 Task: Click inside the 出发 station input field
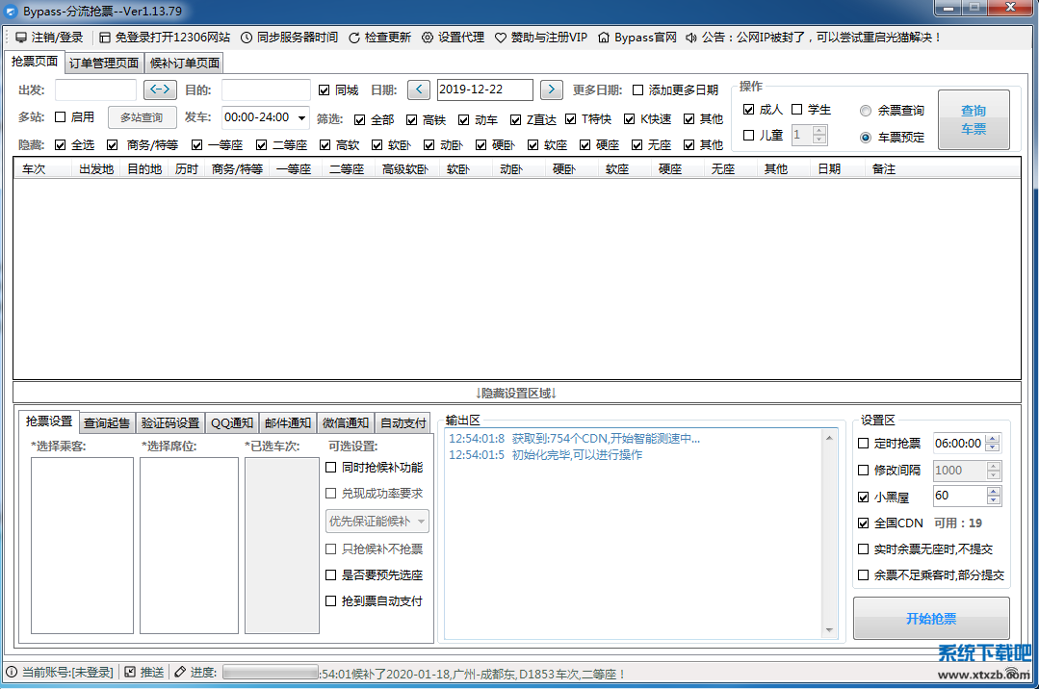[95, 89]
